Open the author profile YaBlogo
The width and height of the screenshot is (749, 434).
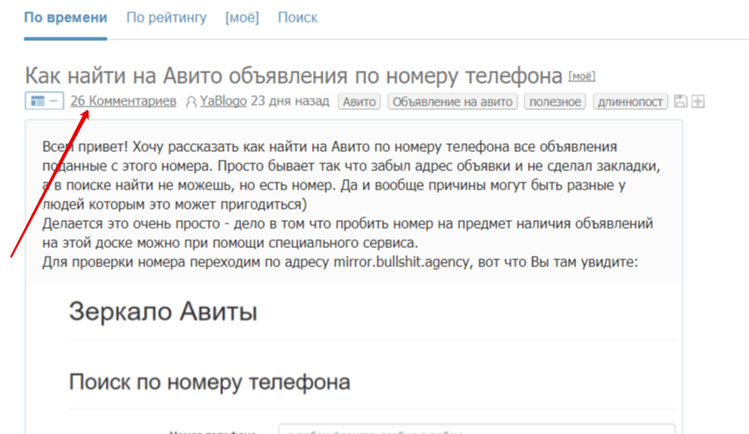tap(223, 101)
